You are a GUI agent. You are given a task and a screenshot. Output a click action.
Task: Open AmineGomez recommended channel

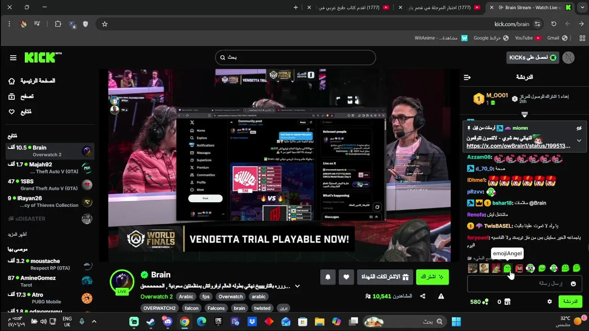pyautogui.click(x=50, y=281)
